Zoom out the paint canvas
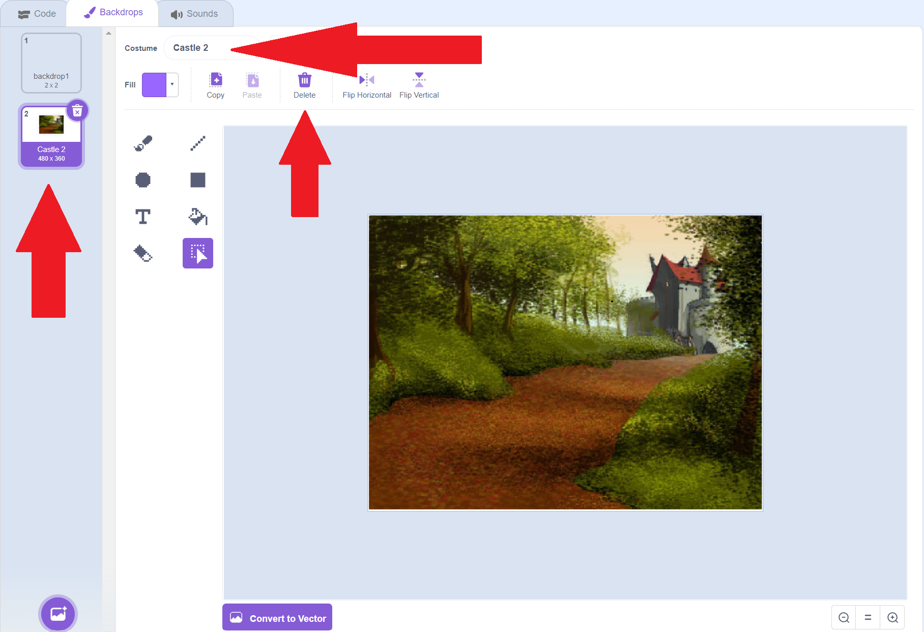Image resolution: width=924 pixels, height=632 pixels. tap(844, 617)
